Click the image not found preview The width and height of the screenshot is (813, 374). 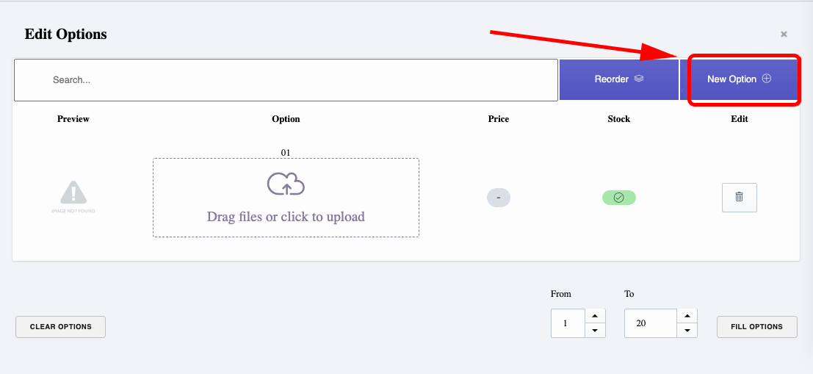pos(73,197)
